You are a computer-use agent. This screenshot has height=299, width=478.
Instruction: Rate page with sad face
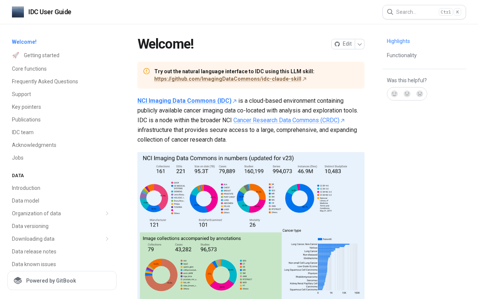420,94
